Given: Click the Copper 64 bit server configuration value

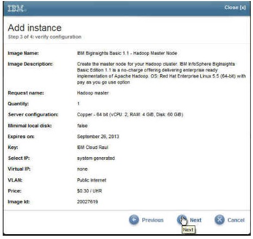Looking at the screenshot, I should pos(130,114).
